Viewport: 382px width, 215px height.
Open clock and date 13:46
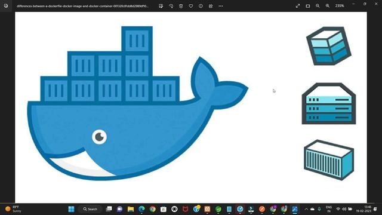point(363,209)
